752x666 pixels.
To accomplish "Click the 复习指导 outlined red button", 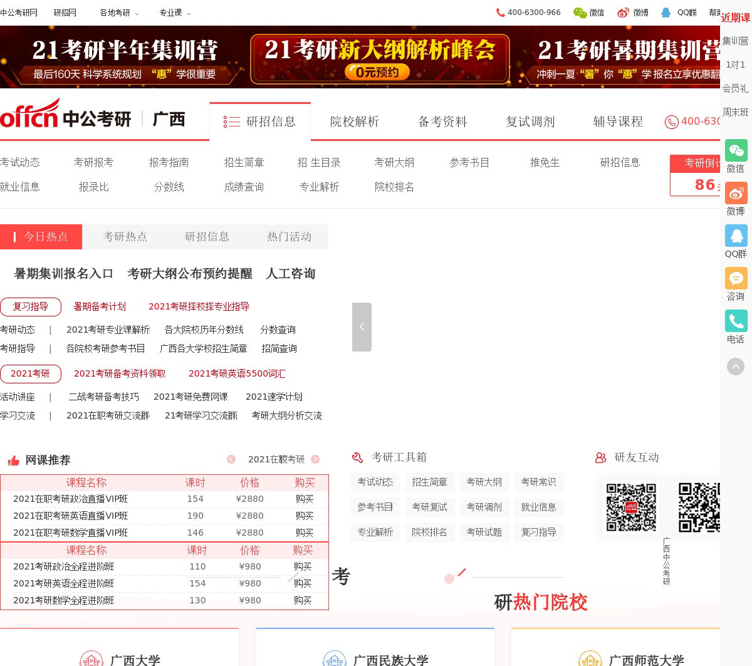I will 31,306.
